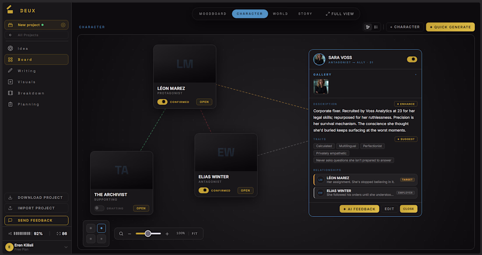Click the Writing pencil icon
This screenshot has width=482, height=255.
(11, 70)
